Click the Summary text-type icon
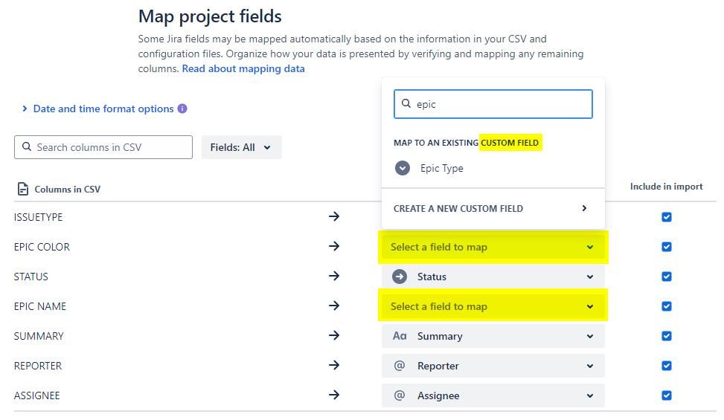724x420 pixels. point(400,336)
